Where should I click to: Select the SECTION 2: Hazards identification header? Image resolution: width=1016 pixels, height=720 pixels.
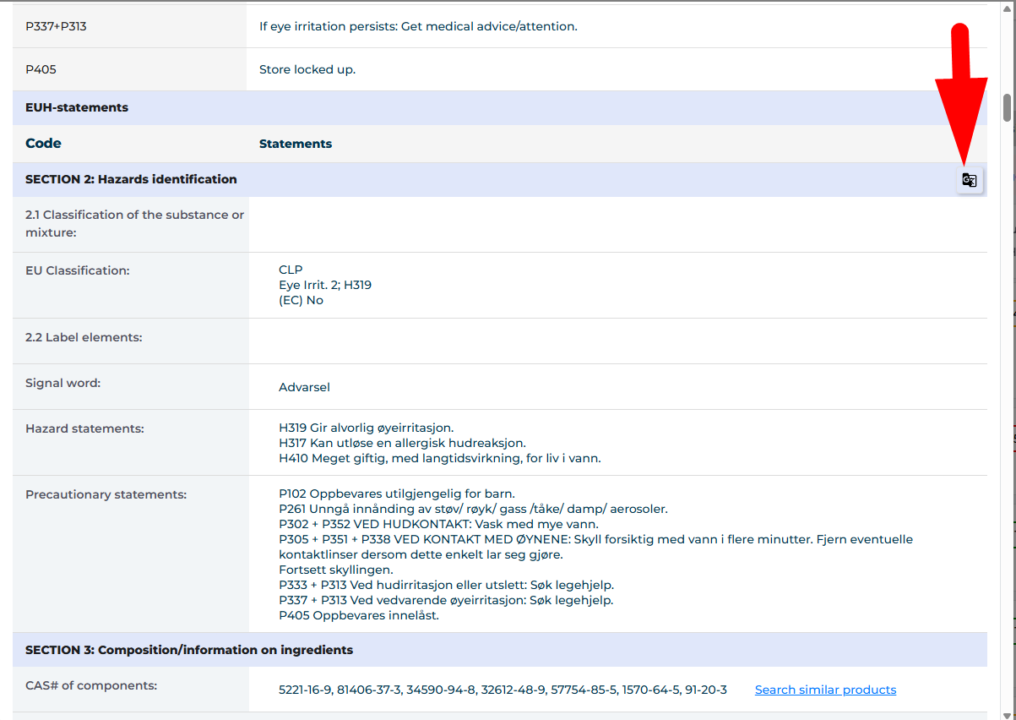point(131,179)
